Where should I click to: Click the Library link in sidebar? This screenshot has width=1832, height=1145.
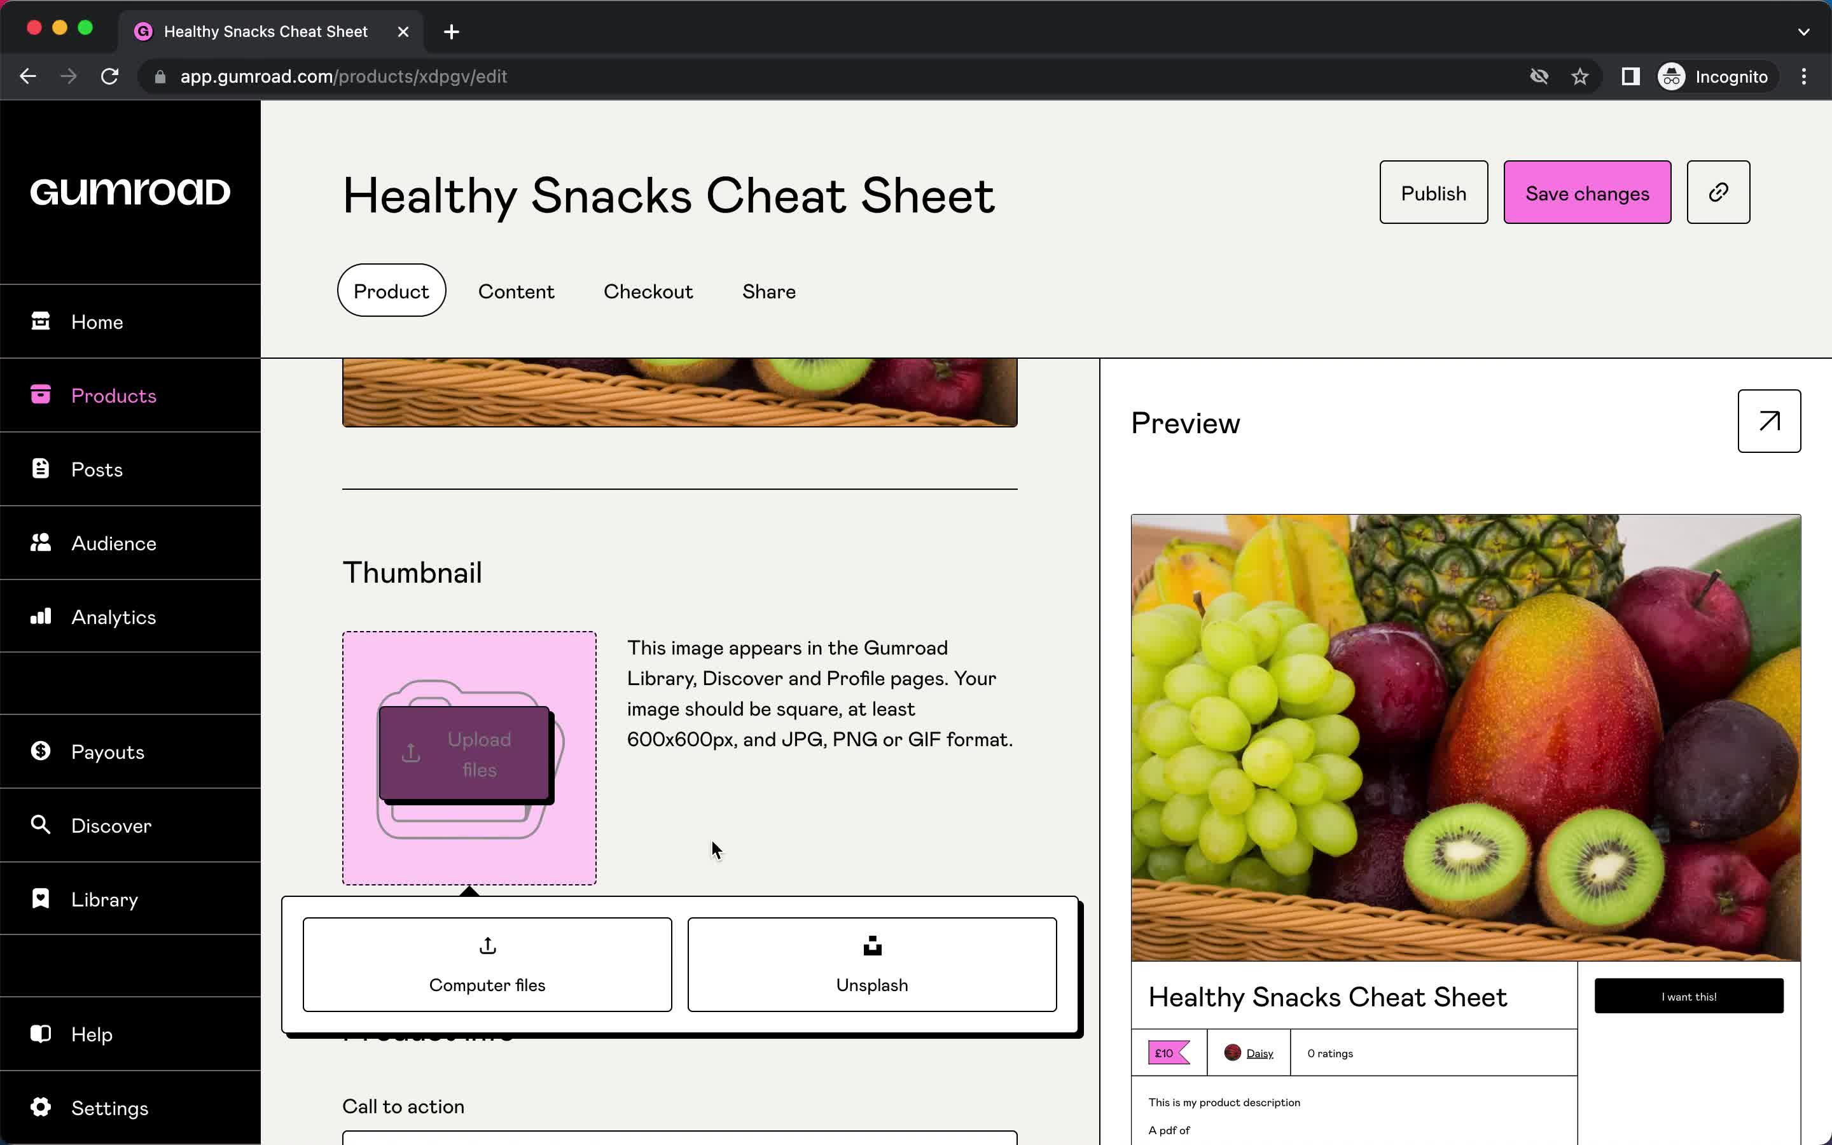pos(104,899)
